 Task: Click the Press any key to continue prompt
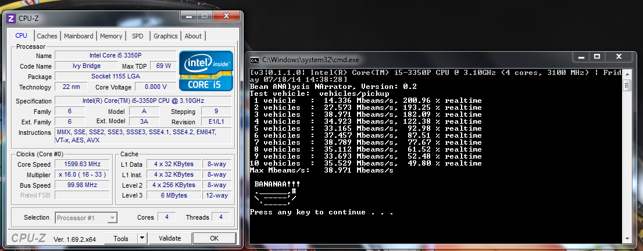pos(321,212)
